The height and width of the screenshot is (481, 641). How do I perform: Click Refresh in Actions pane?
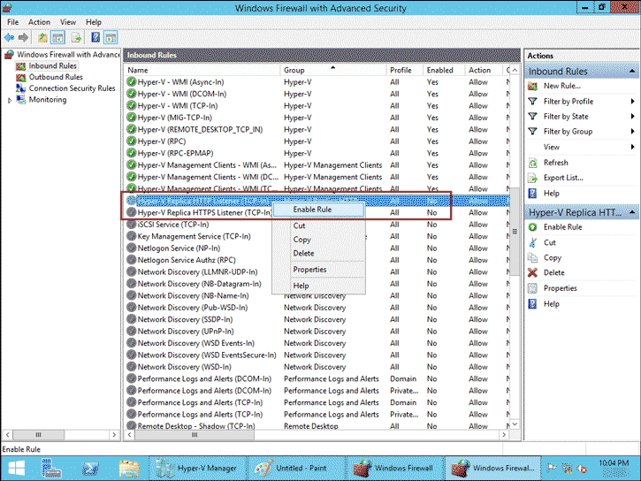(555, 163)
